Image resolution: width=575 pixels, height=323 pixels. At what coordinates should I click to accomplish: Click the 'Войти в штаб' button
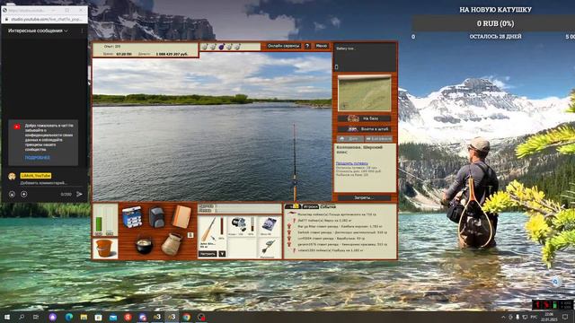(x=364, y=129)
